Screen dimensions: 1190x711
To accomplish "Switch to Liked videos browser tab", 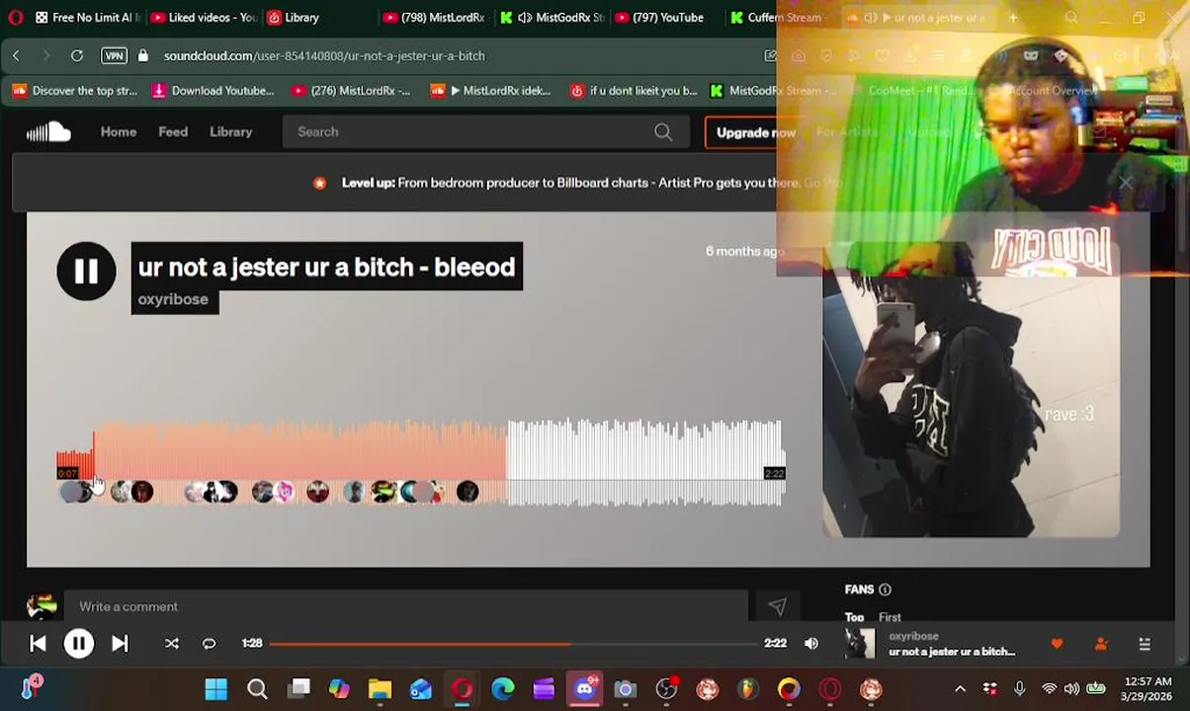I will click(205, 18).
